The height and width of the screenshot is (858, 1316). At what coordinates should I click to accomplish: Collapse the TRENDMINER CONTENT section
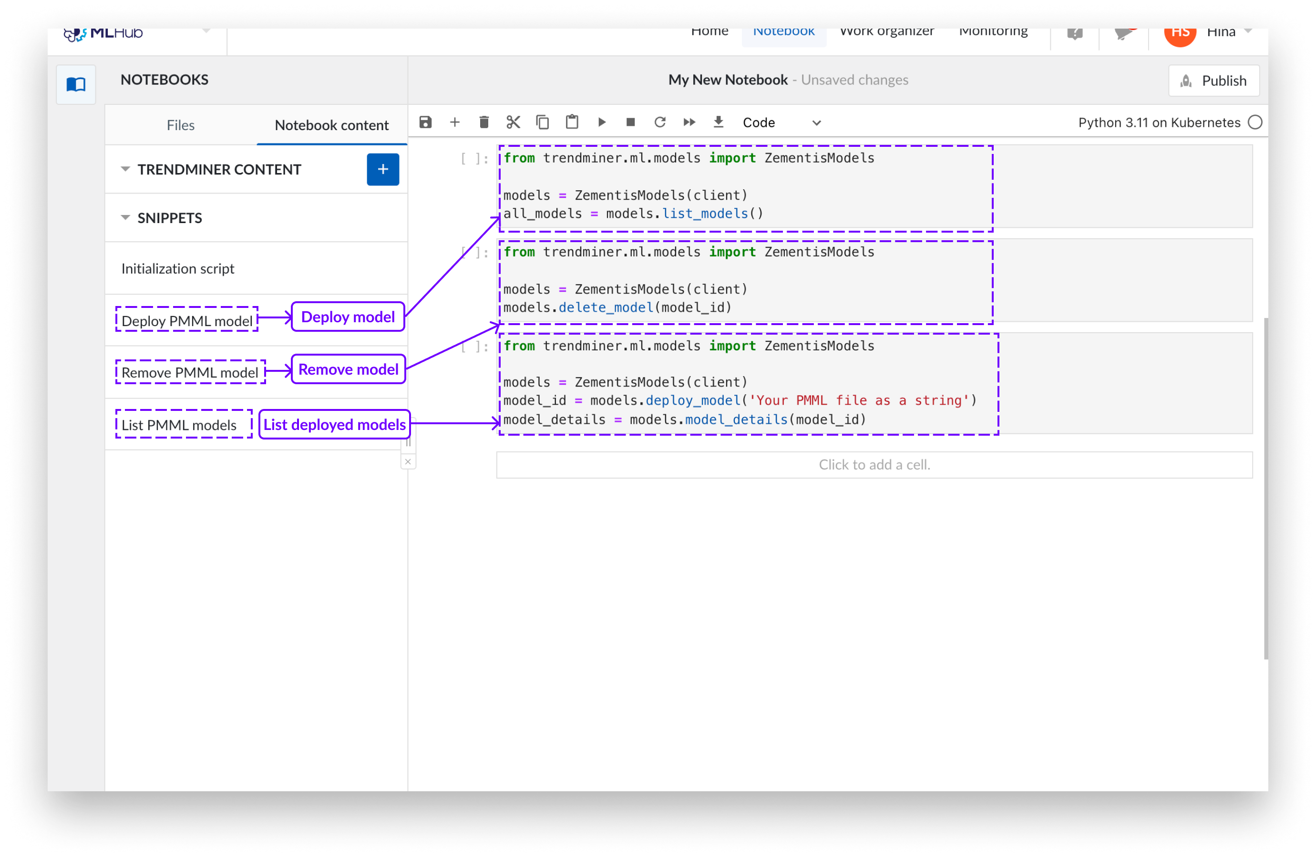125,169
